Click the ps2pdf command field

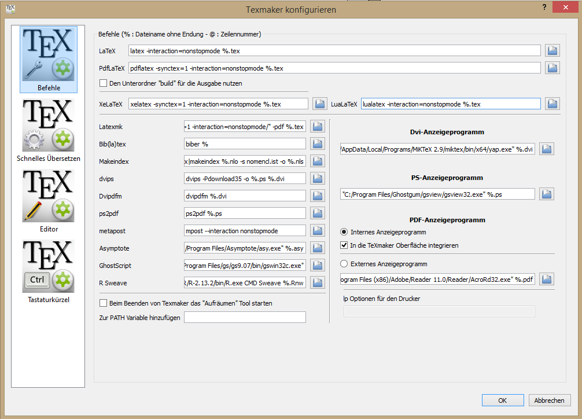245,213
